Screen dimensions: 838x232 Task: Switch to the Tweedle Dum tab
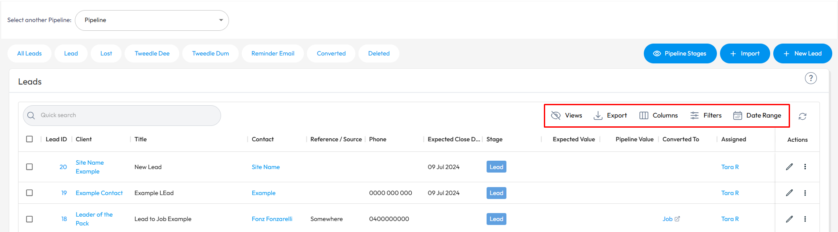coord(210,54)
